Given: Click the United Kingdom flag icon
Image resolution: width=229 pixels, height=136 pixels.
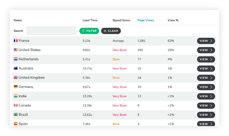Looking at the screenshot, I should tap(16, 78).
